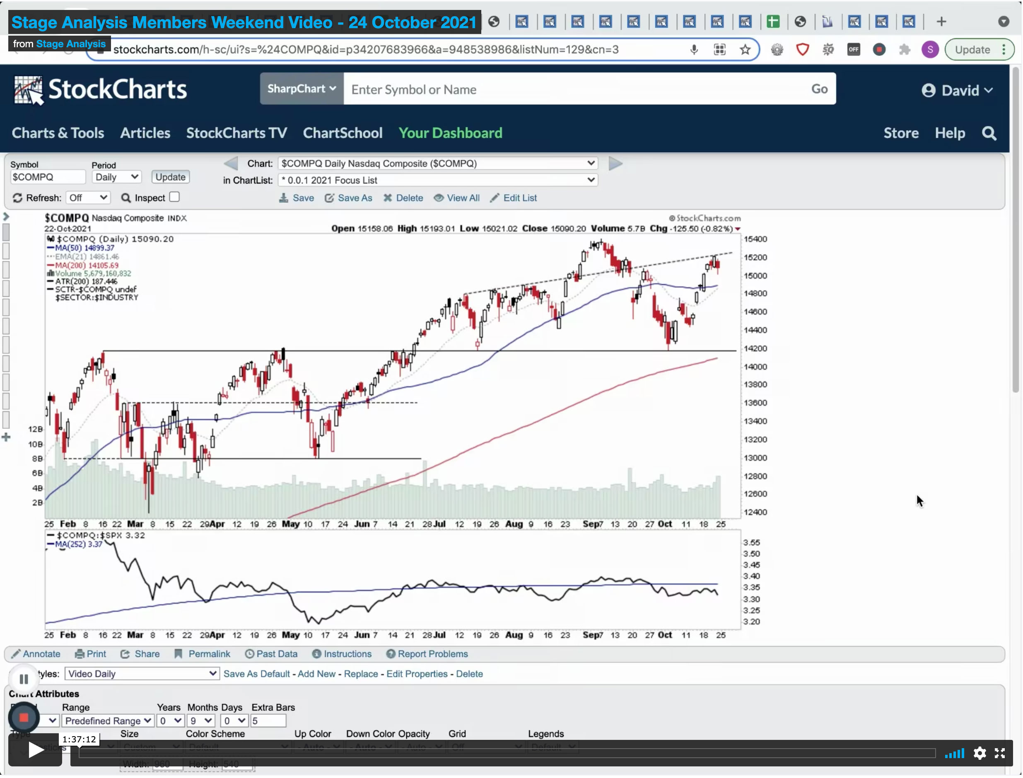Viewport: 1023px width, 778px height.
Task: Click the red record button overlay
Action: pyautogui.click(x=24, y=718)
